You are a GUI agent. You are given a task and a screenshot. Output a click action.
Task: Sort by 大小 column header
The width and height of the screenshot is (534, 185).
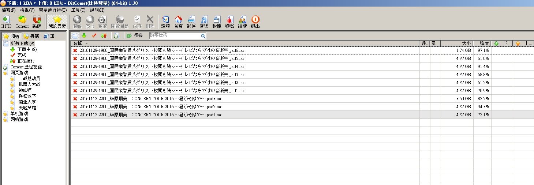(x=457, y=44)
